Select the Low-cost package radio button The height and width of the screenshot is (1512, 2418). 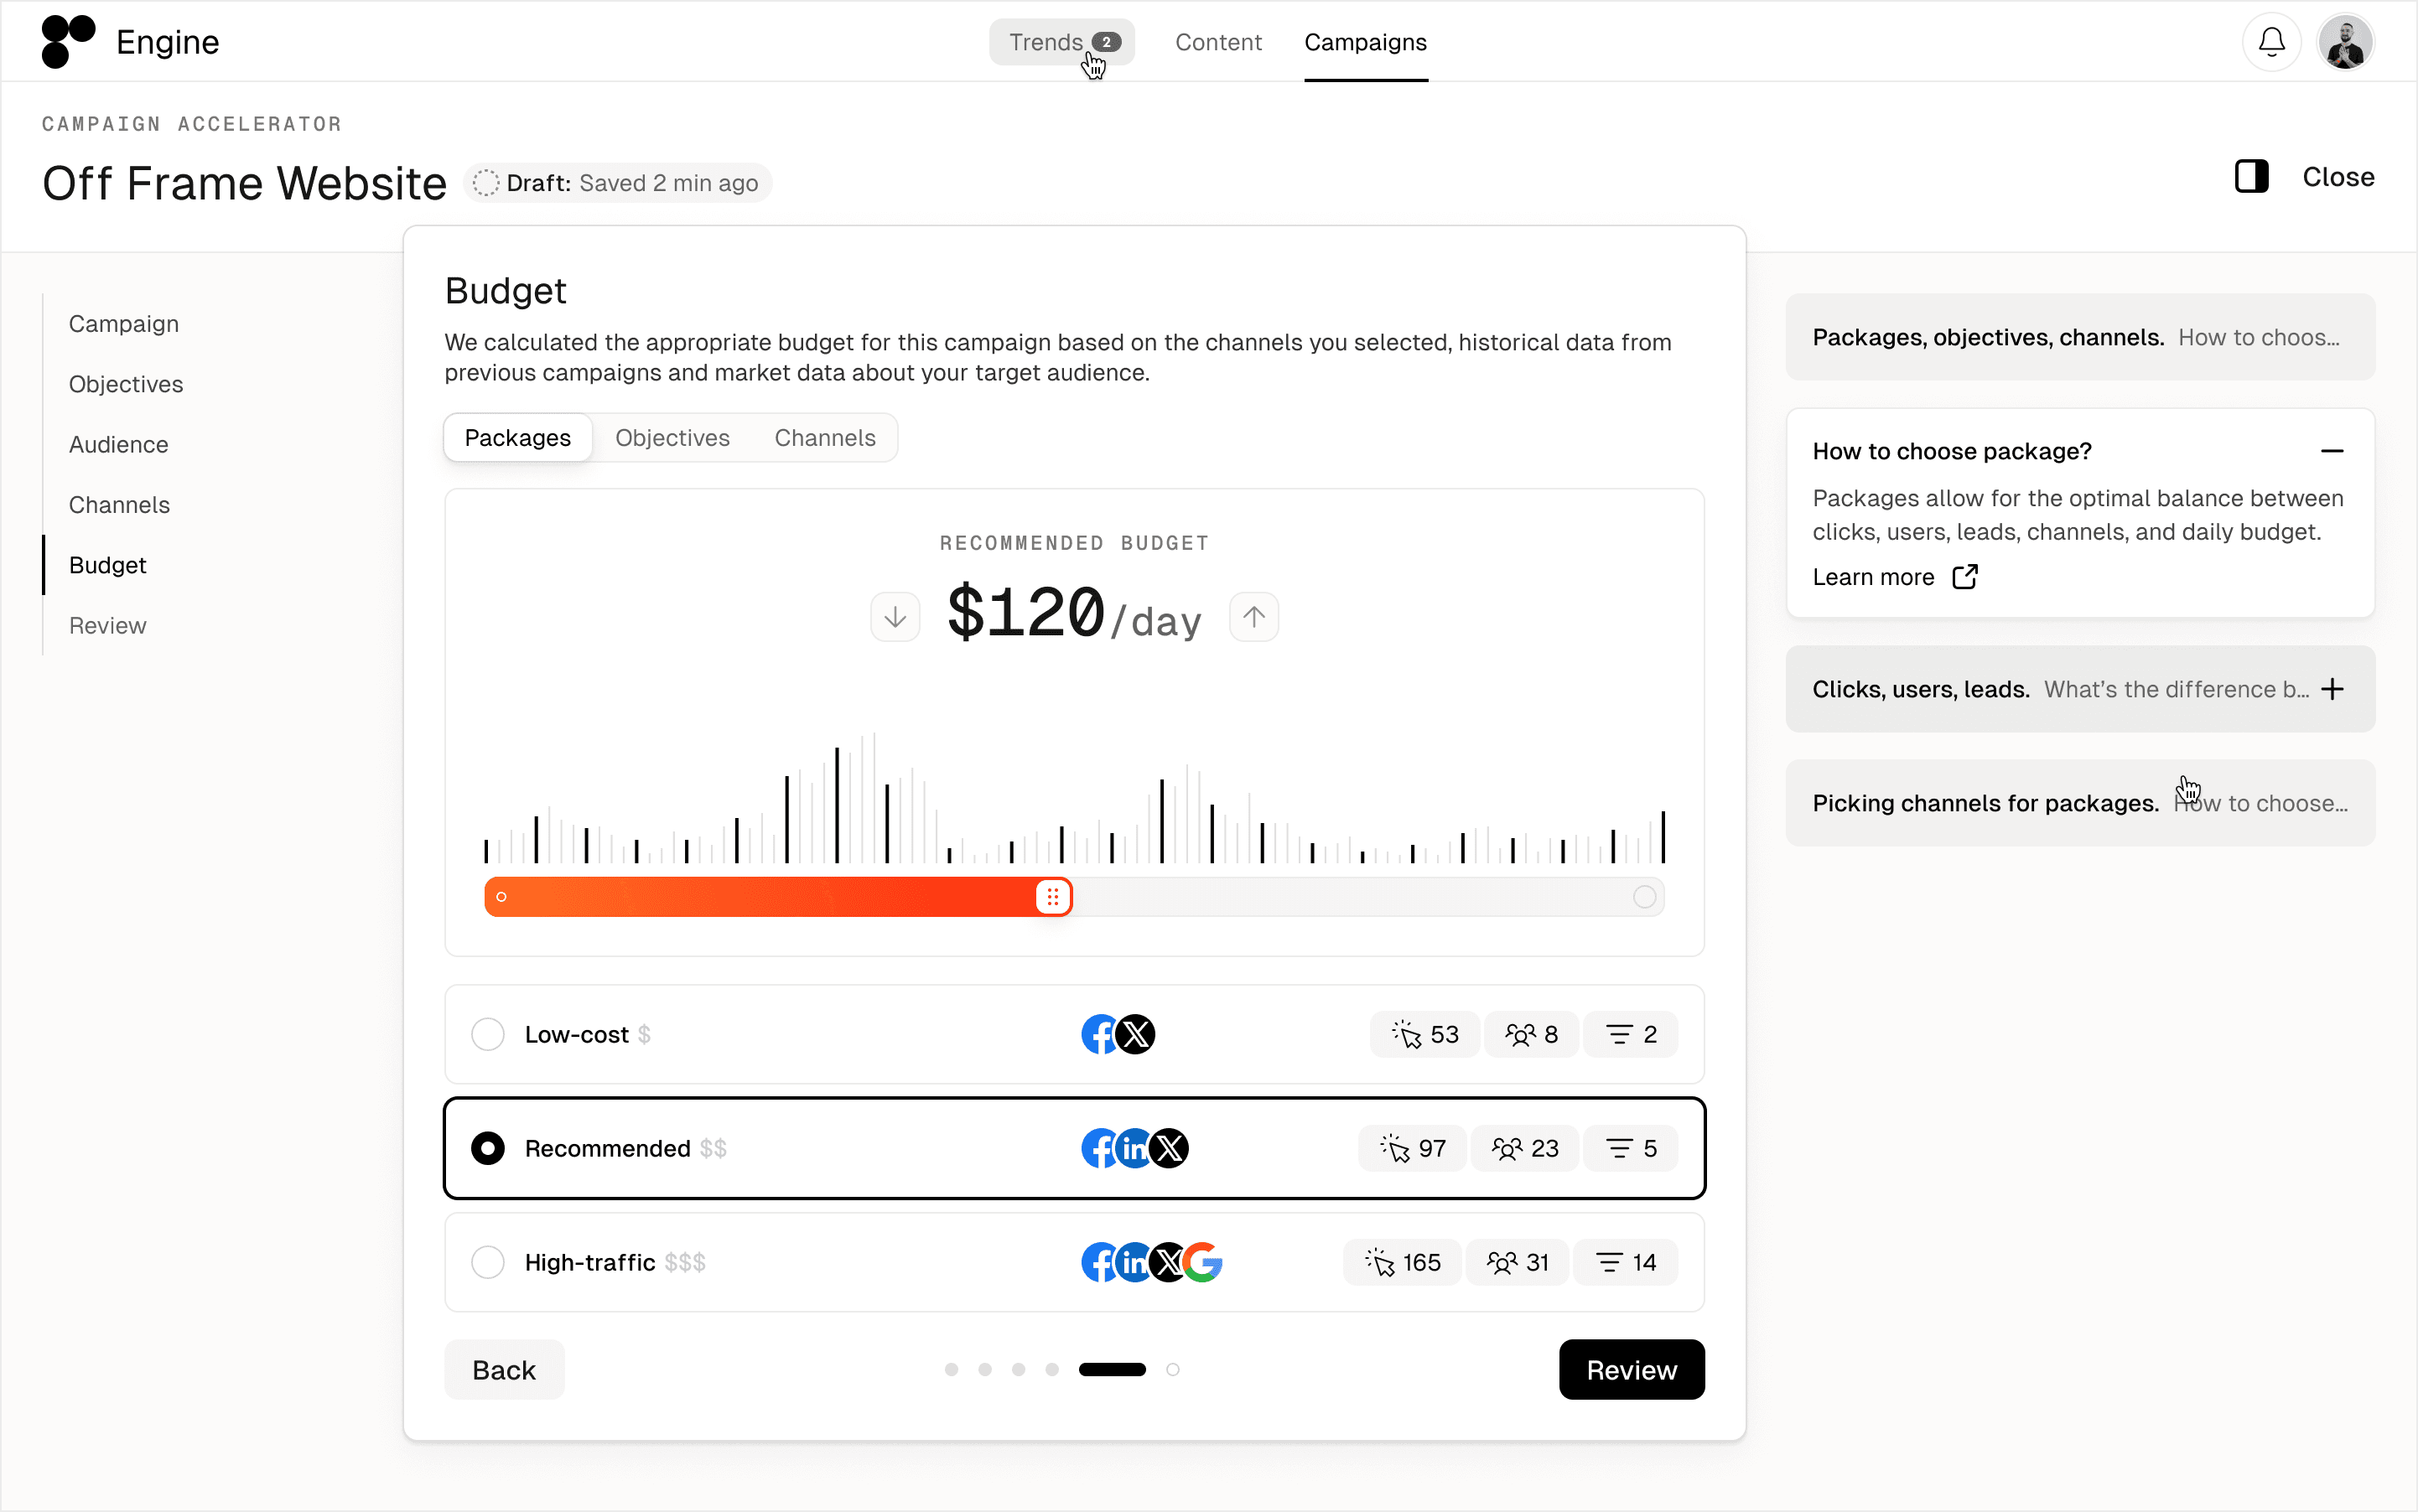[487, 1034]
